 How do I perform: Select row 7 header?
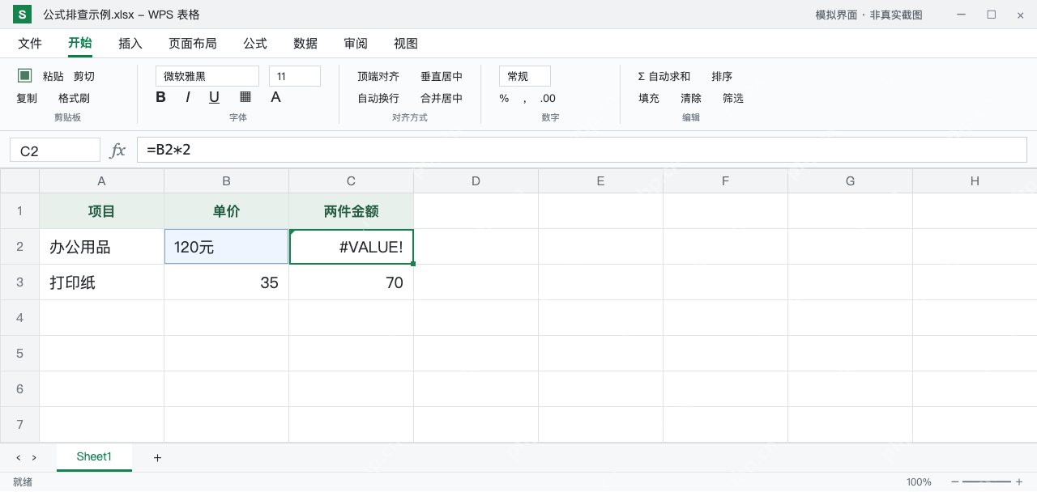[x=19, y=425]
